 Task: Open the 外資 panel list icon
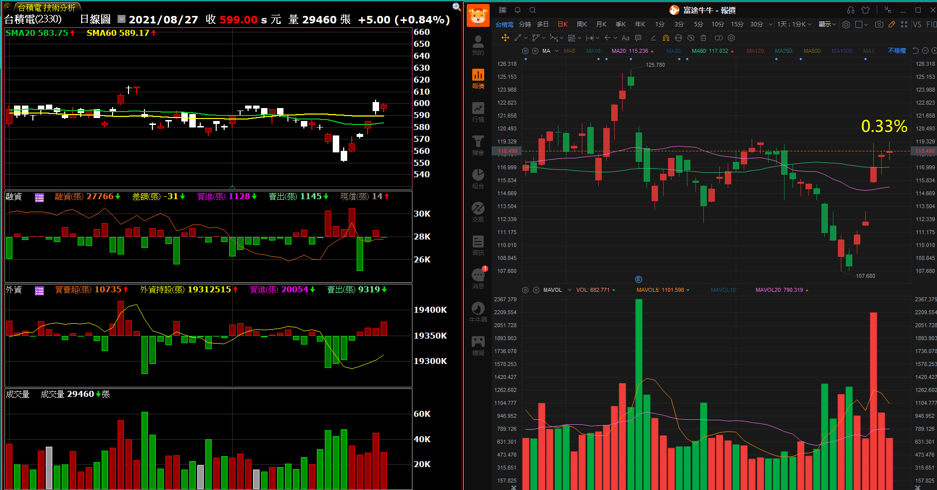click(39, 290)
